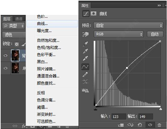Open the 滤色 blend mode dropdown

click(14, 35)
